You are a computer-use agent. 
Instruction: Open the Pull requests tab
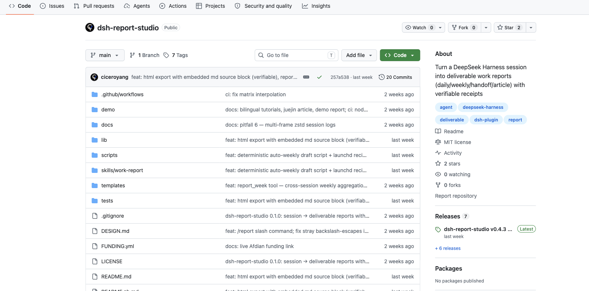click(x=94, y=6)
